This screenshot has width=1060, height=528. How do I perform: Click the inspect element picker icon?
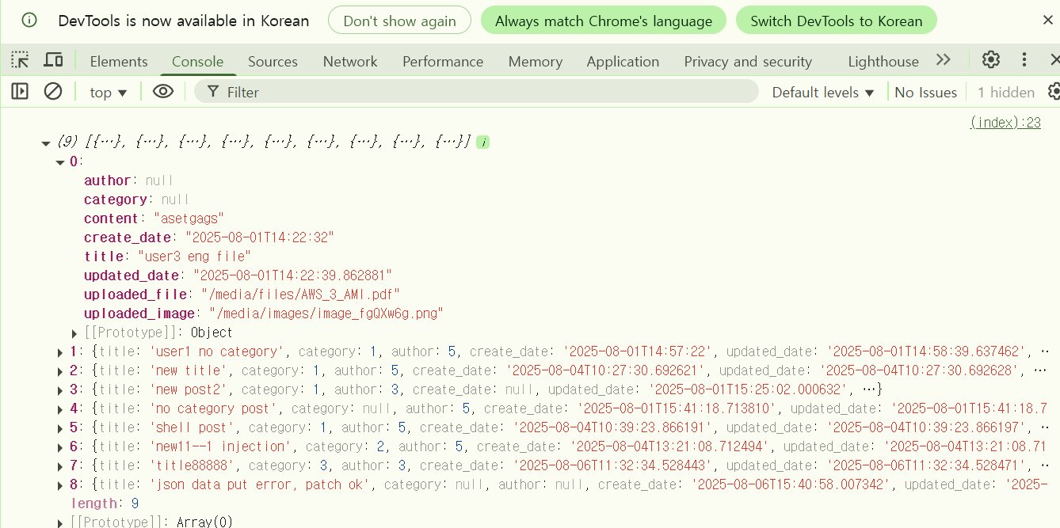(x=20, y=60)
